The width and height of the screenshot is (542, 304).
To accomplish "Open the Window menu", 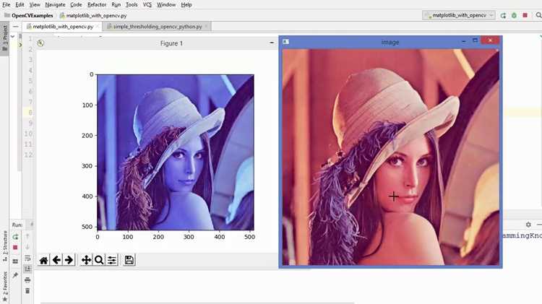I will [x=166, y=5].
